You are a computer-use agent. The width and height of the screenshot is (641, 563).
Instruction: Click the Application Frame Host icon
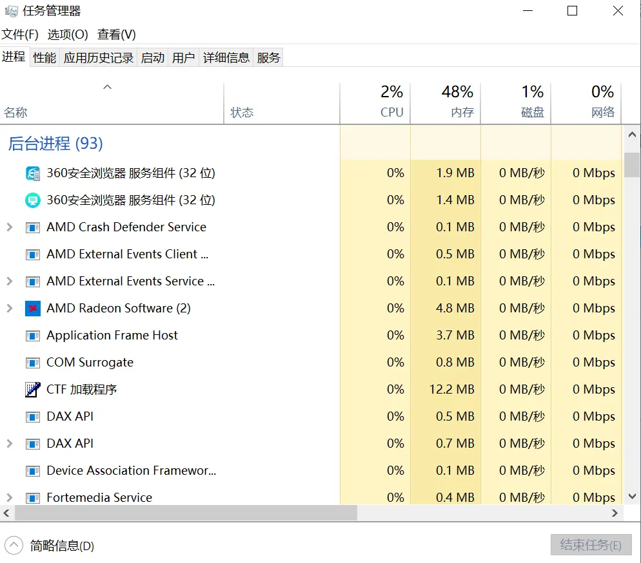[x=32, y=336]
